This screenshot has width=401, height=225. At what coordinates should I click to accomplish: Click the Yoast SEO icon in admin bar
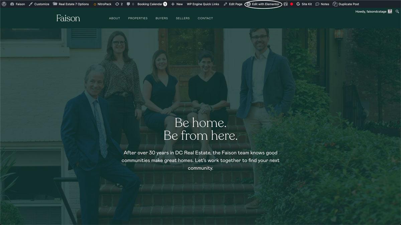pos(286,4)
